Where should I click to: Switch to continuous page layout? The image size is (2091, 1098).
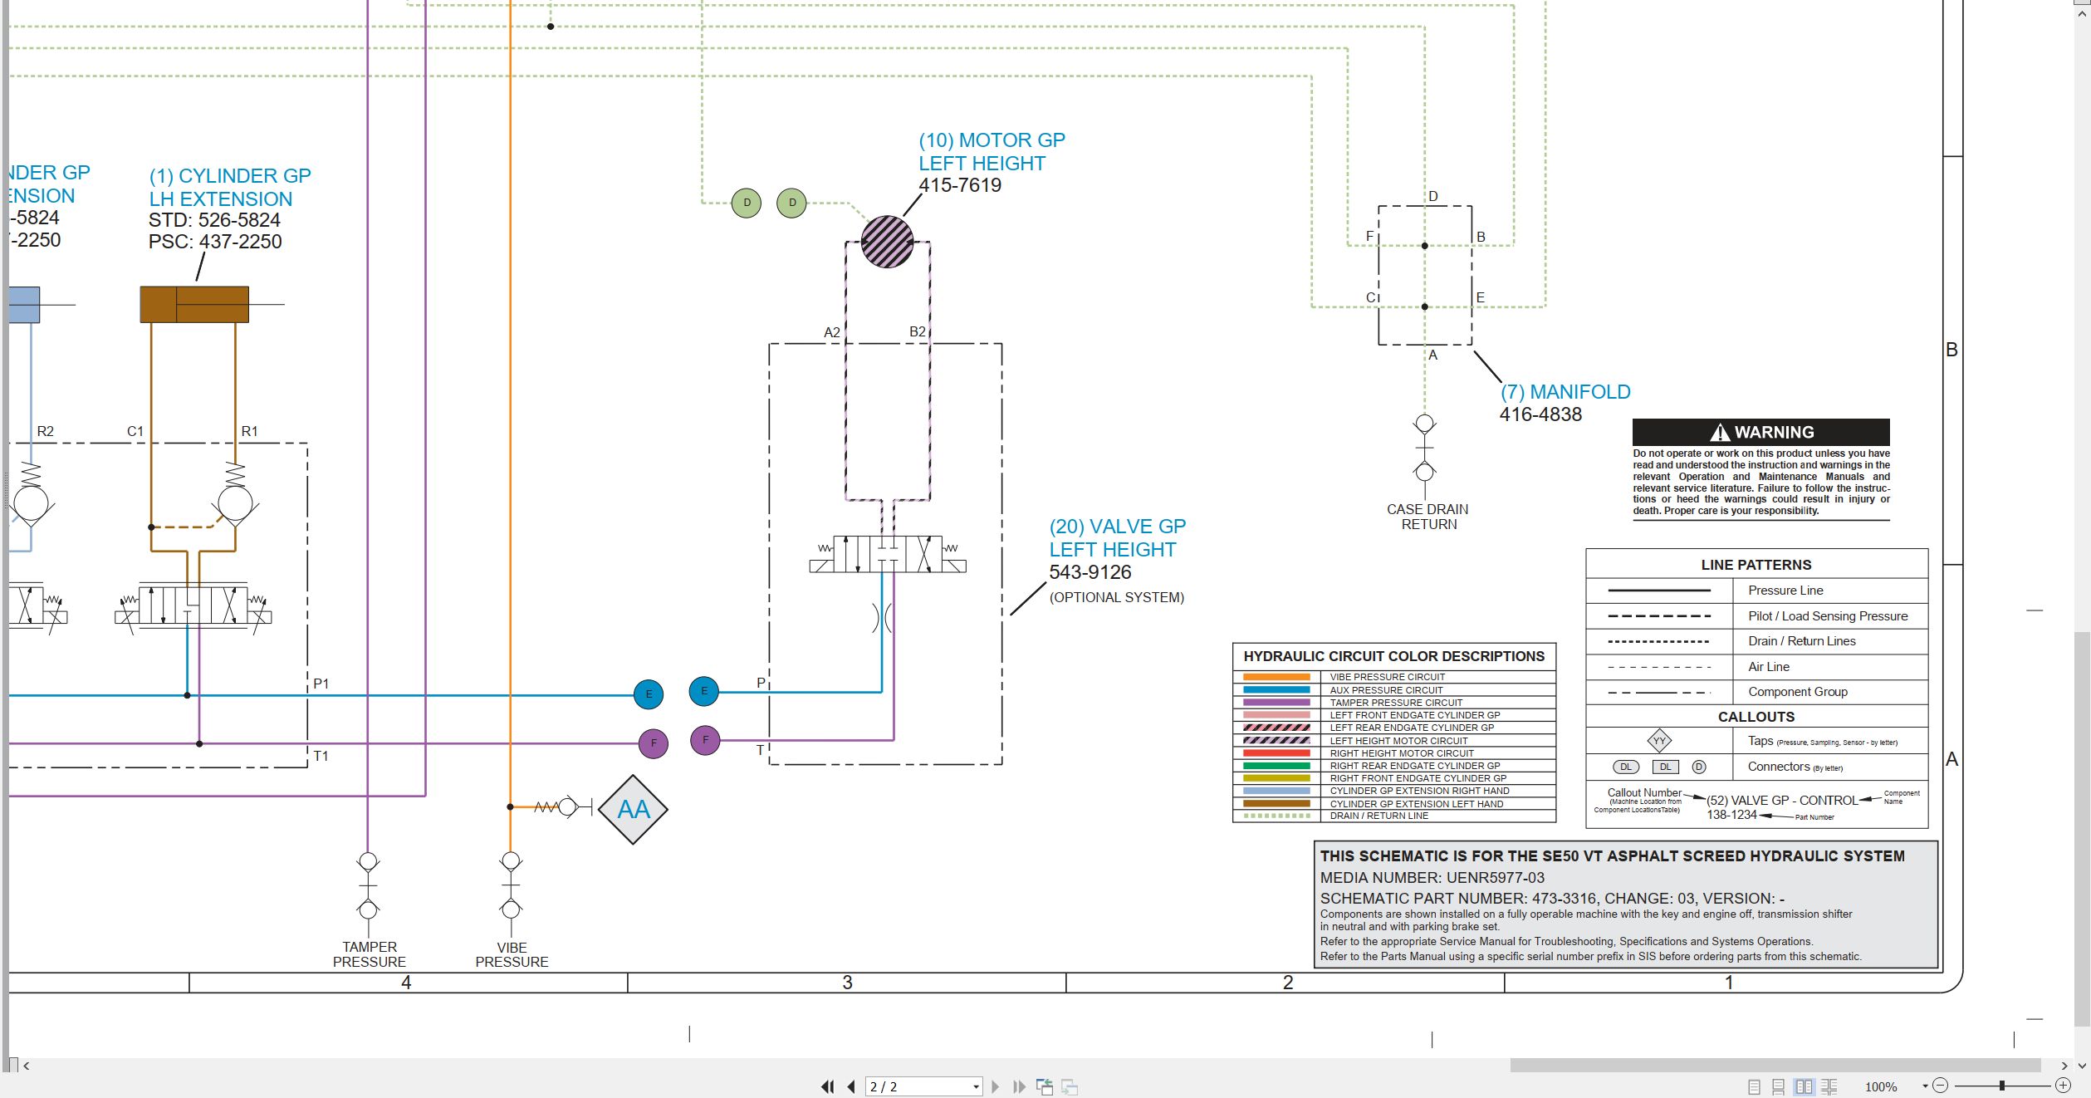click(x=1778, y=1086)
